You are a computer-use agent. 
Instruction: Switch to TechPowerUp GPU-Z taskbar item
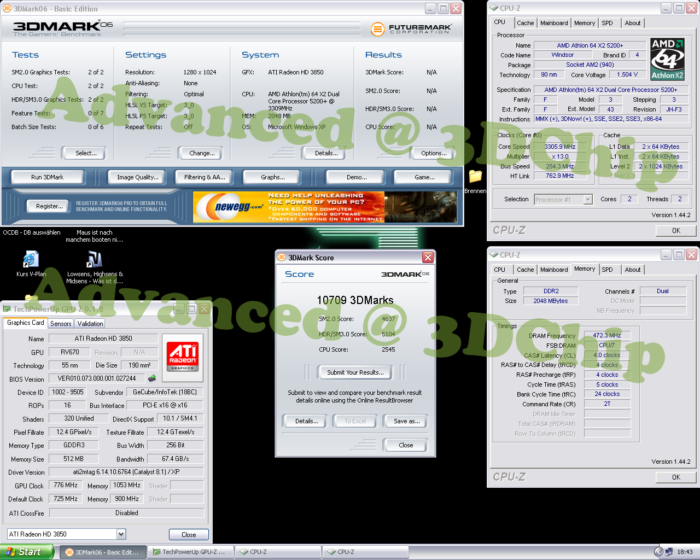190,552
